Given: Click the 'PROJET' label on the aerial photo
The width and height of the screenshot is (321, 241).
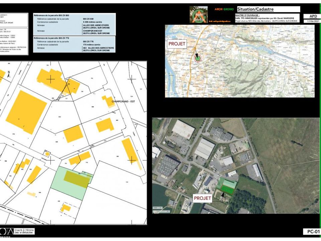Looking at the screenshot, I should click(x=202, y=198).
